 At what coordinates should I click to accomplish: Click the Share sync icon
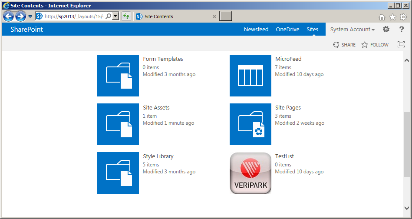point(336,45)
